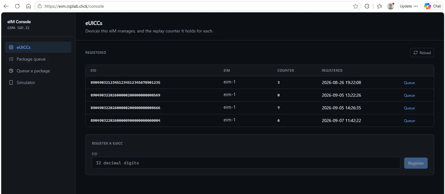
Task: Focus the EID 32 decimal digits field
Action: point(246,163)
